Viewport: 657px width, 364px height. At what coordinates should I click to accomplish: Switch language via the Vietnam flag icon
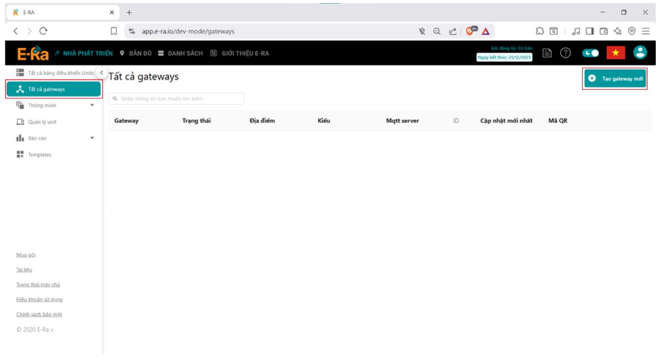[616, 53]
